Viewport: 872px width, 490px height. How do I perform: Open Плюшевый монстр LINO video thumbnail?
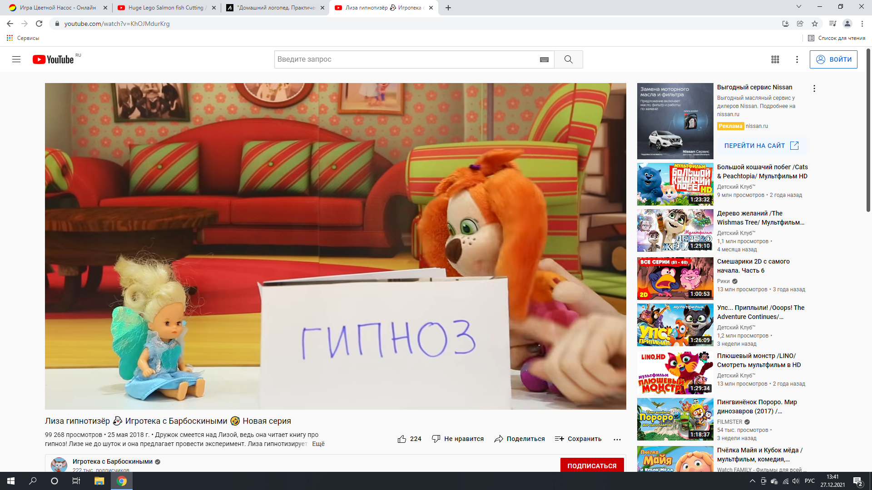(x=675, y=373)
